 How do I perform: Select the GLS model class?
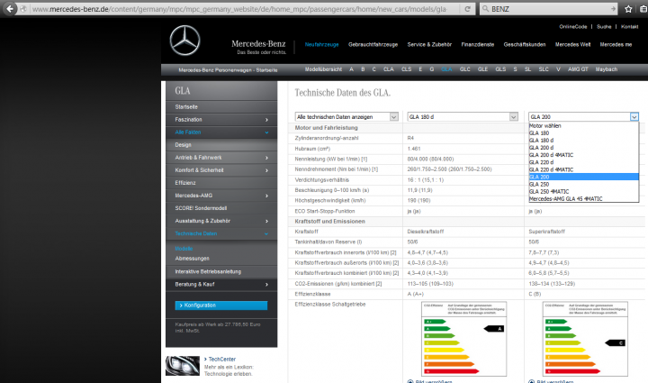(500, 69)
